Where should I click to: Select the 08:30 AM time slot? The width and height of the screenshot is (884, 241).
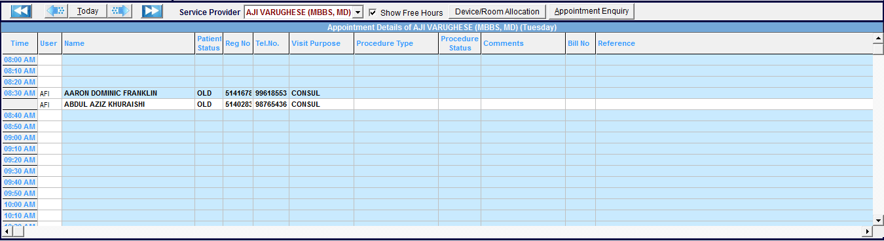click(x=20, y=93)
